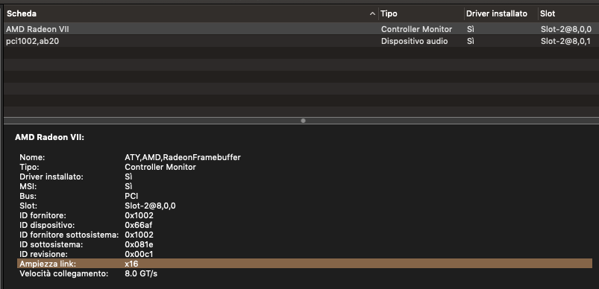Click the Dispositivo audio type cell
This screenshot has width=599, height=289.
pos(415,41)
